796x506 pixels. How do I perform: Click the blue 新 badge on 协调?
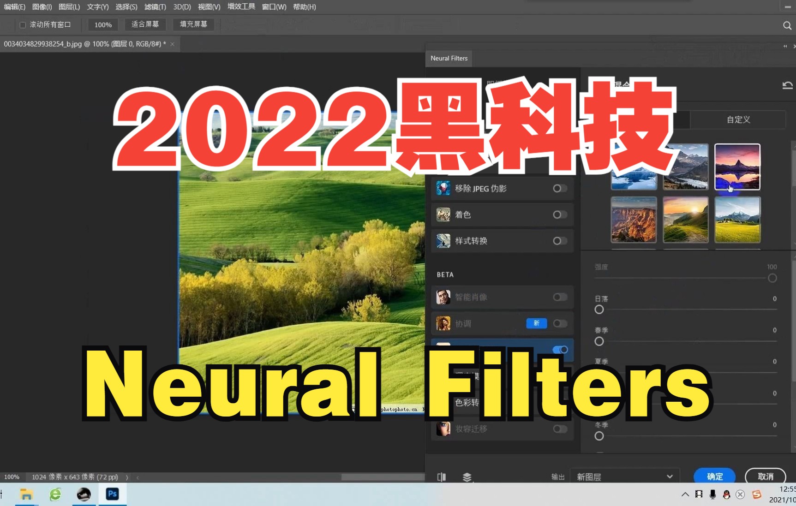(536, 323)
